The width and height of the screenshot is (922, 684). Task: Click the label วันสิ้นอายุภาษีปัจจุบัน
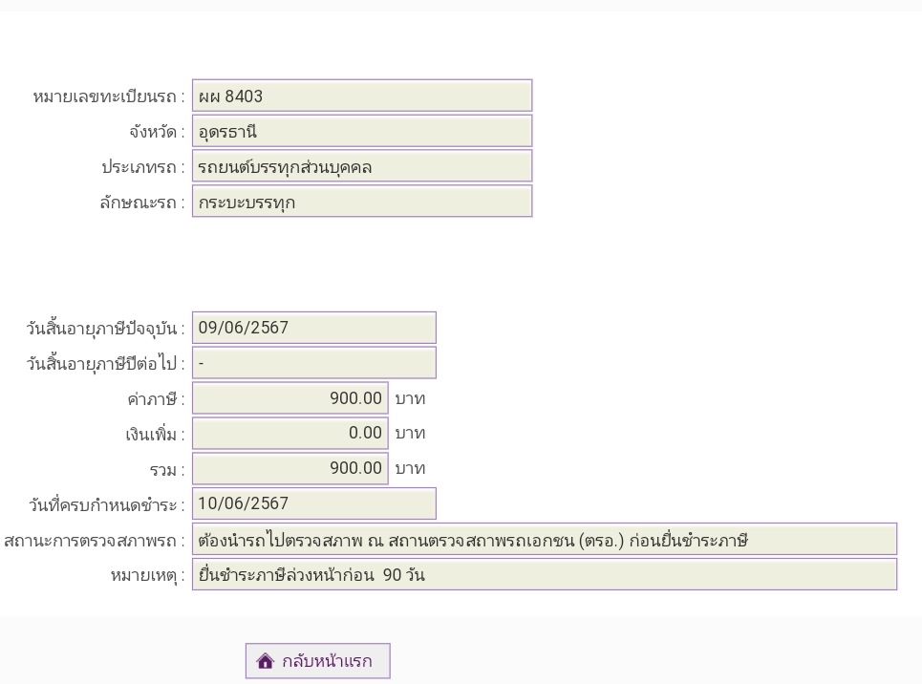[105, 329]
